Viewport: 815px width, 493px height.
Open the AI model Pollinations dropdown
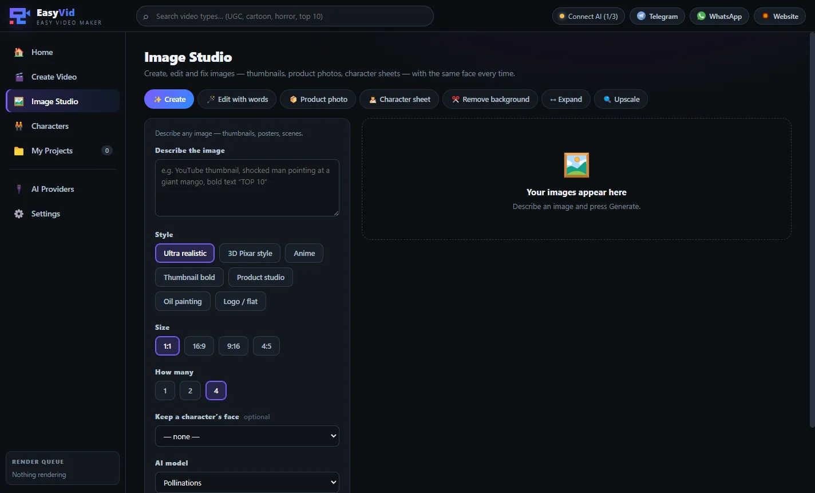pos(247,483)
